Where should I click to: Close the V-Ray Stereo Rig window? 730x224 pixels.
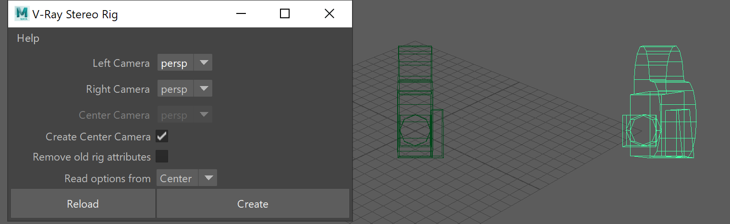tap(329, 13)
